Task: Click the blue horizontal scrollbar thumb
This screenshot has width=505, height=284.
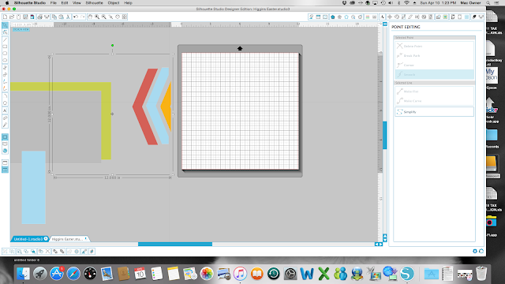Action: (175, 244)
